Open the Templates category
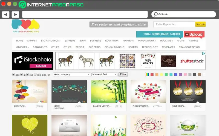Viewport: 219px width, 136px height. coord(168,47)
